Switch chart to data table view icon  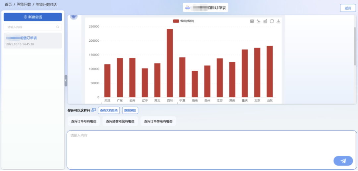[252, 21]
